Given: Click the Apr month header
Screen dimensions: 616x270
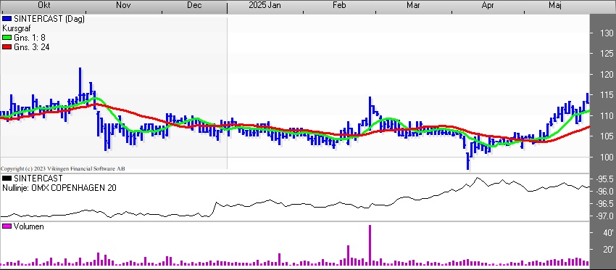Looking at the screenshot, I should coord(488,5).
